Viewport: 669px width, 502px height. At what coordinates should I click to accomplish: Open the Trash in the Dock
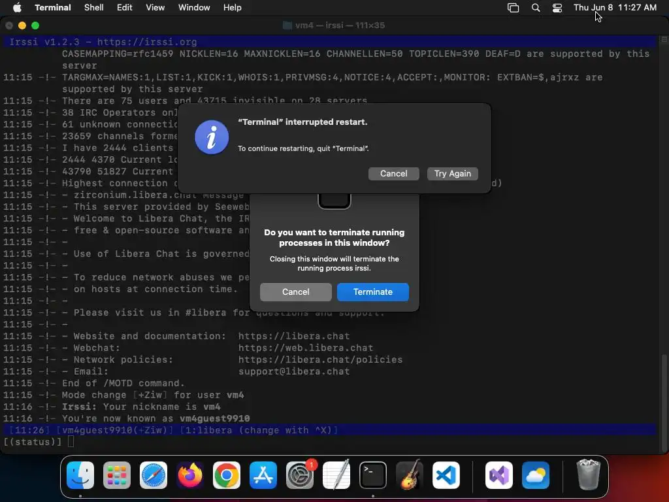(x=589, y=475)
